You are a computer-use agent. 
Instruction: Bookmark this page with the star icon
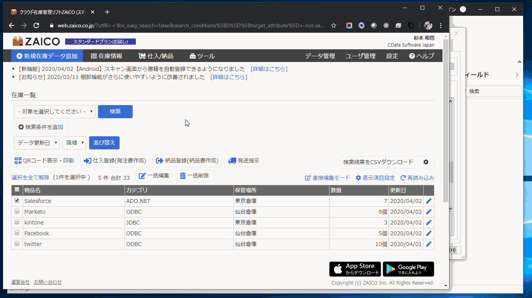pyautogui.click(x=334, y=25)
